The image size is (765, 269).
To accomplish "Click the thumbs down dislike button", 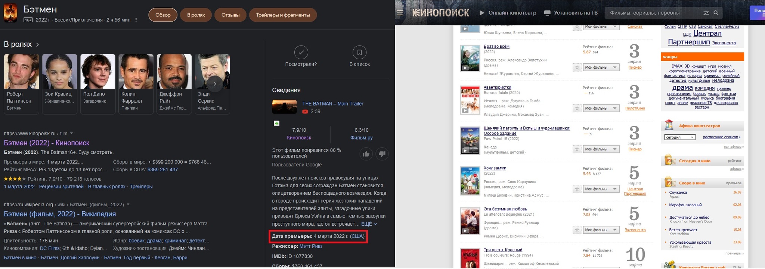I will click(x=382, y=154).
